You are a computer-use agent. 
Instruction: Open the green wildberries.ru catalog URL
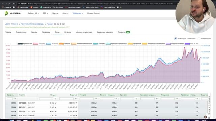(x=37, y=27)
